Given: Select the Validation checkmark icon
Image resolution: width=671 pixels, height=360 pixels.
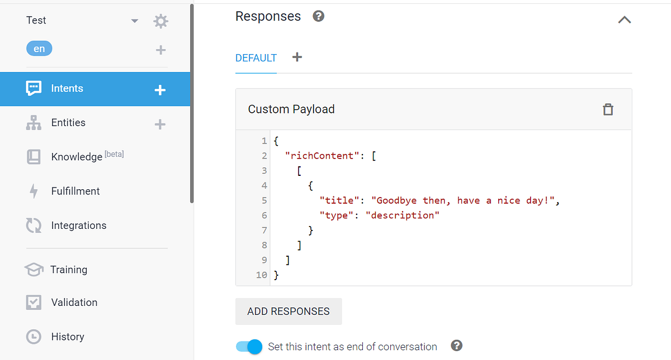Looking at the screenshot, I should pos(34,302).
